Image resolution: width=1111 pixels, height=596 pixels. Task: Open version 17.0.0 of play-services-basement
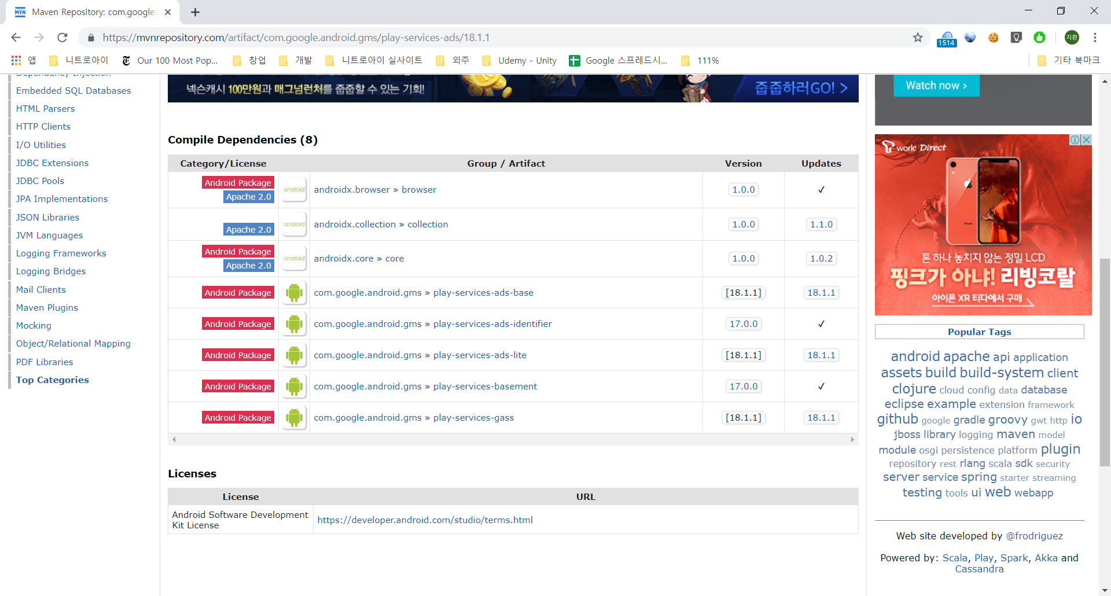tap(743, 387)
